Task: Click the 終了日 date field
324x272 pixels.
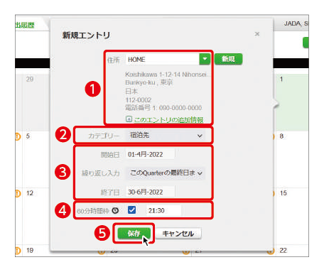Action: click(x=151, y=192)
